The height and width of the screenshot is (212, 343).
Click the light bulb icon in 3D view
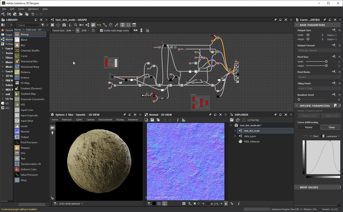pyautogui.click(x=52, y=133)
